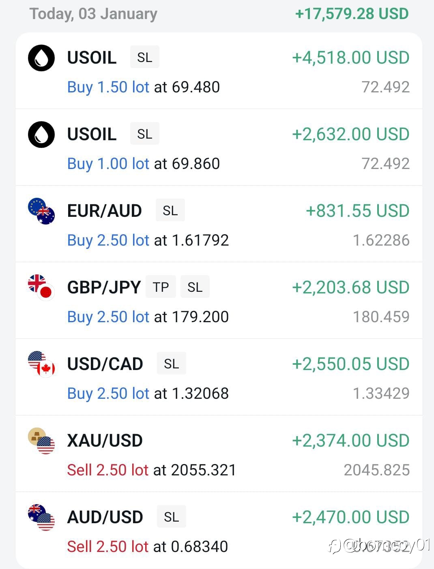Viewport: 434px width, 569px height.
Task: Select the +2,550.05 USD profit on USD/CAD
Action: pyautogui.click(x=351, y=364)
